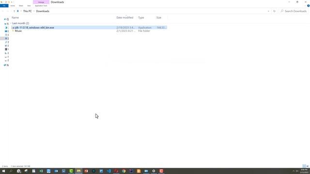310x174 pixels.
Task: Click the jdk file's modified date
Action: point(125,28)
